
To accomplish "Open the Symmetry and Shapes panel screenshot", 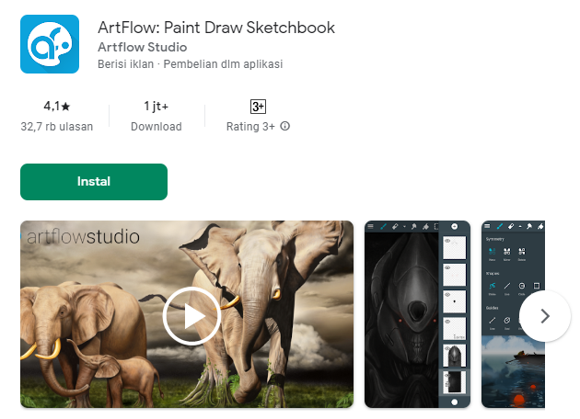I will [x=513, y=314].
